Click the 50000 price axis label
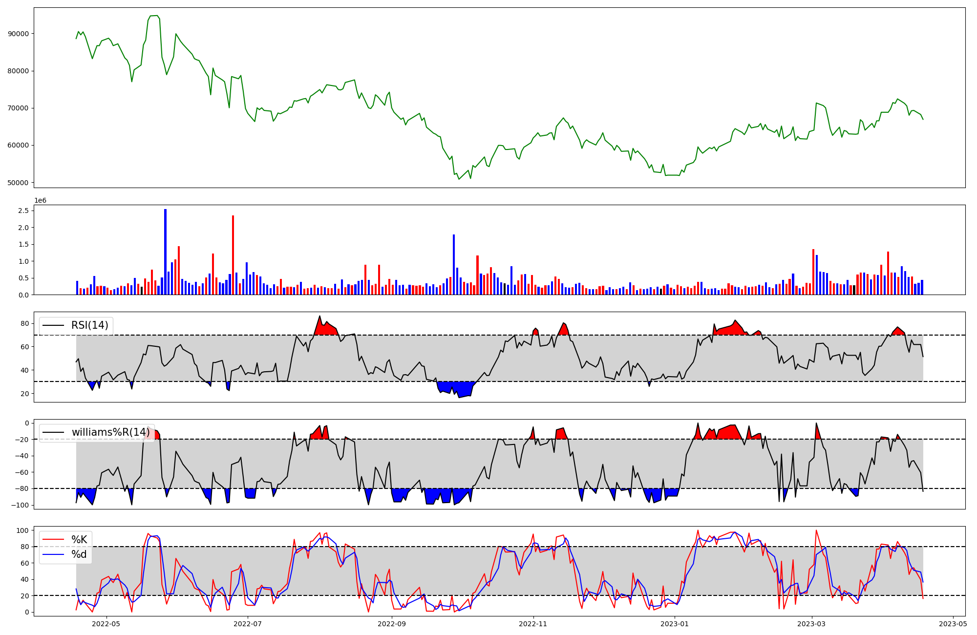 point(18,183)
